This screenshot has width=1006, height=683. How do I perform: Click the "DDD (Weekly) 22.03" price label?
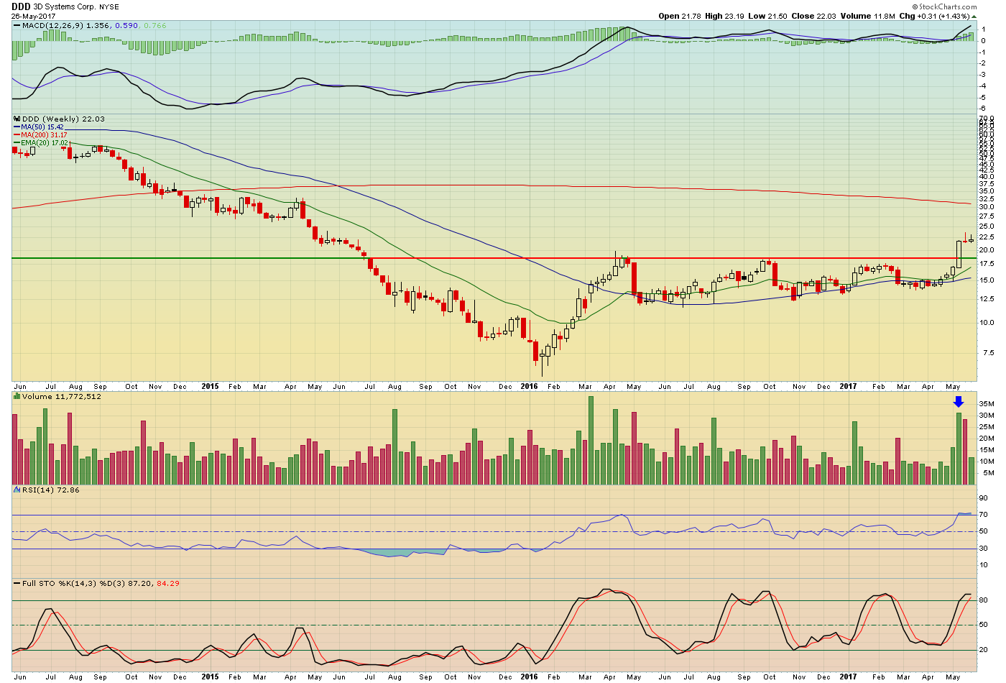point(63,119)
